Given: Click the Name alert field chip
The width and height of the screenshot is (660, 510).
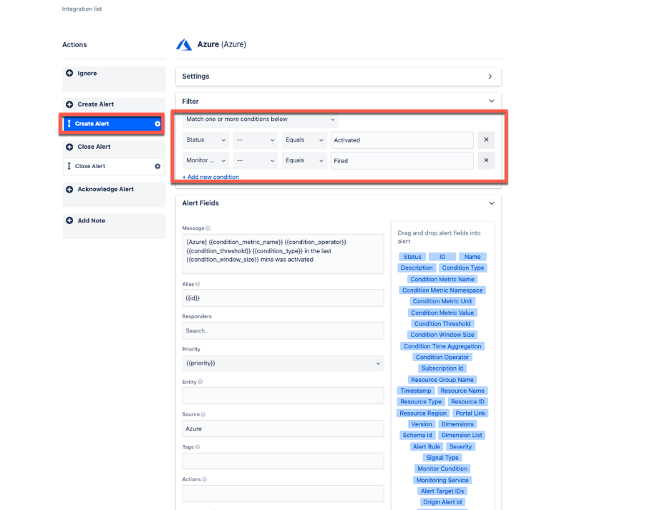Looking at the screenshot, I should [472, 257].
